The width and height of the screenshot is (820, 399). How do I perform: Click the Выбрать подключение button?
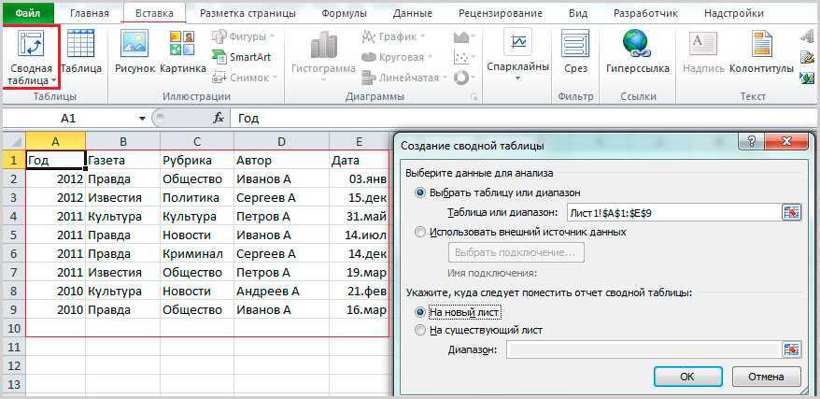tap(516, 252)
